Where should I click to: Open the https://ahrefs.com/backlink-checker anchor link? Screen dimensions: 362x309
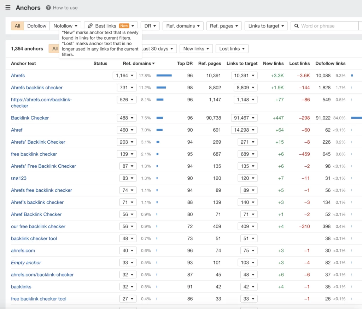pos(41,103)
